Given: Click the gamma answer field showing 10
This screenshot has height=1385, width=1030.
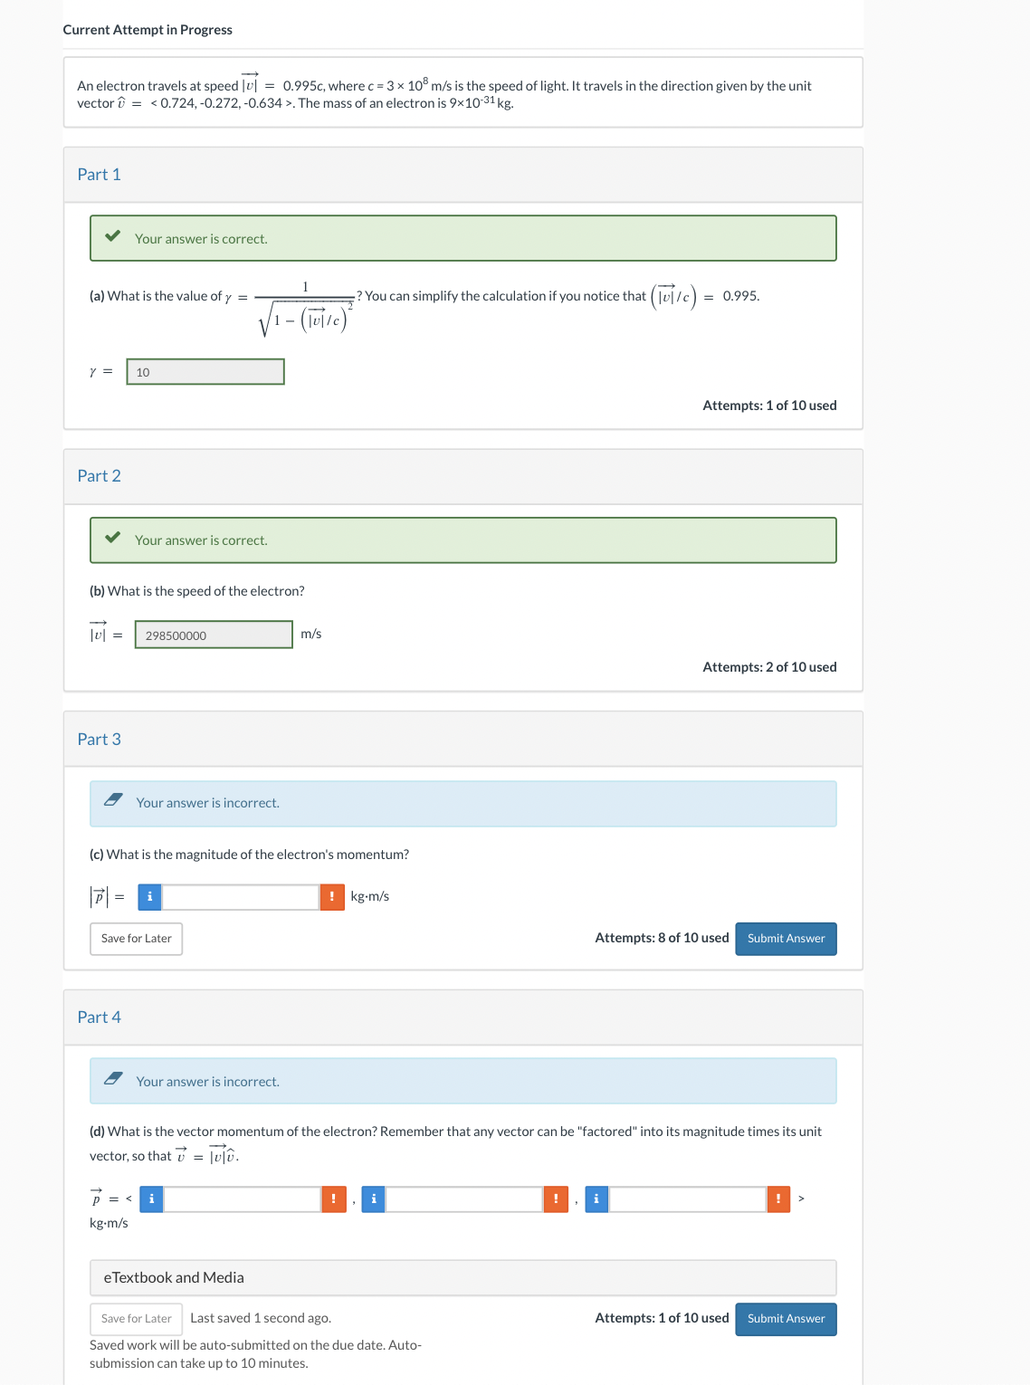Looking at the screenshot, I should coord(205,371).
